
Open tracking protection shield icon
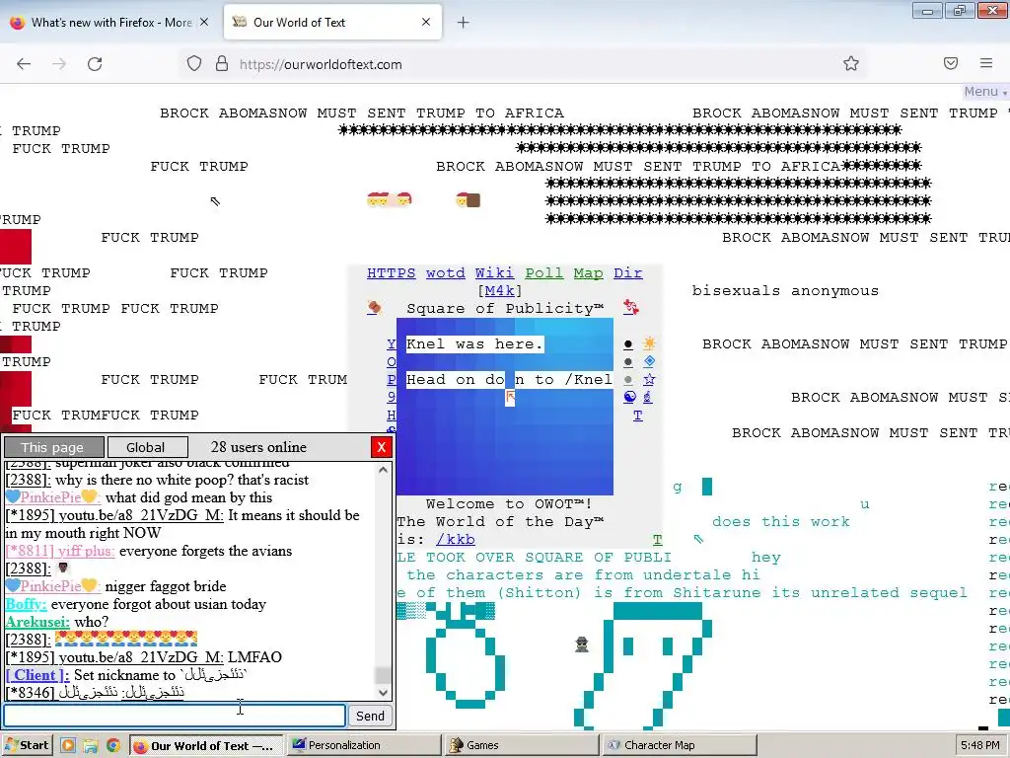tap(194, 64)
